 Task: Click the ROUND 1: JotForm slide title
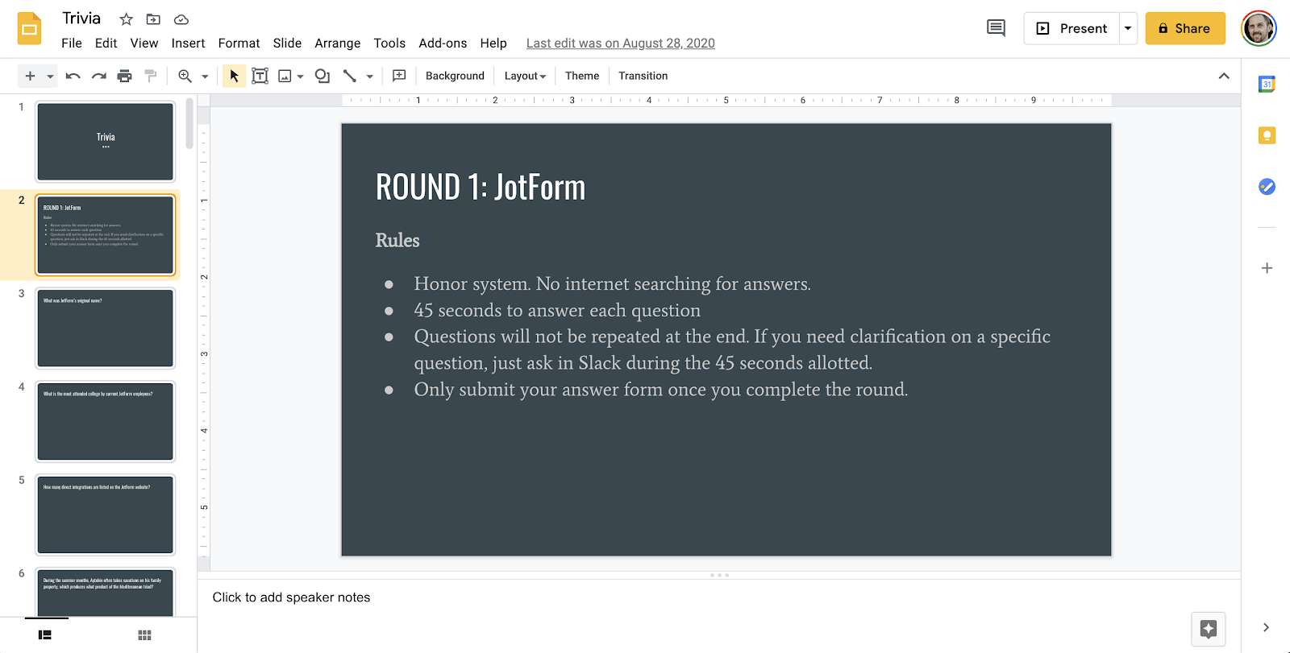(x=481, y=188)
